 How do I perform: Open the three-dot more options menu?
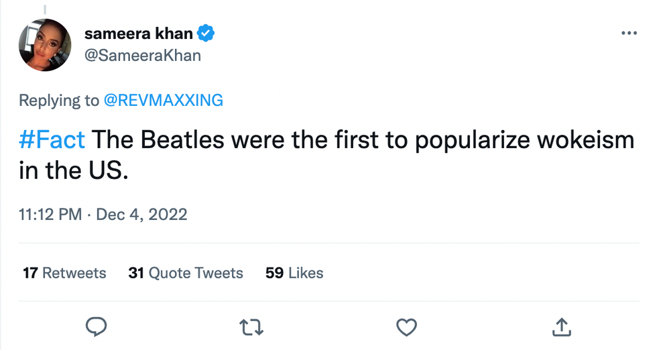click(x=629, y=34)
